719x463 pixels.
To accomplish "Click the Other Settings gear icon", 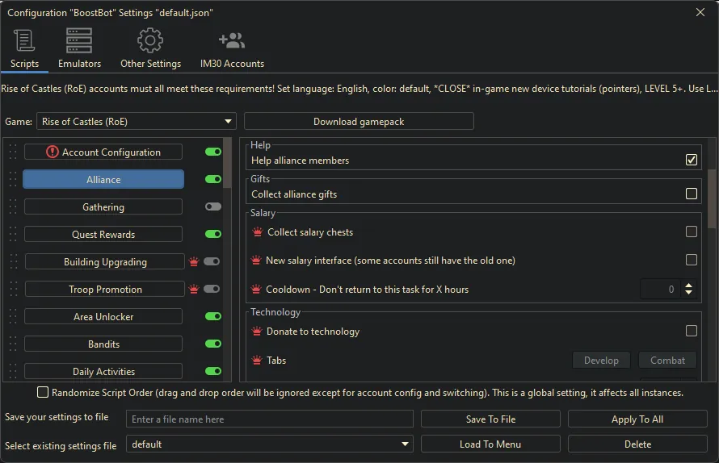I will click(x=150, y=40).
